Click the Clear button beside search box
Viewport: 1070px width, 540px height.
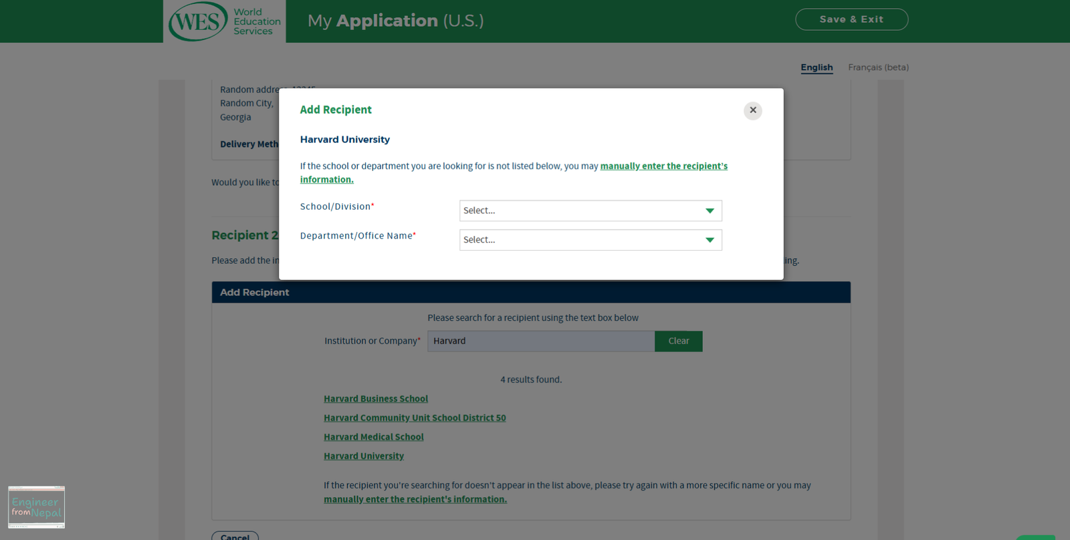pos(678,341)
